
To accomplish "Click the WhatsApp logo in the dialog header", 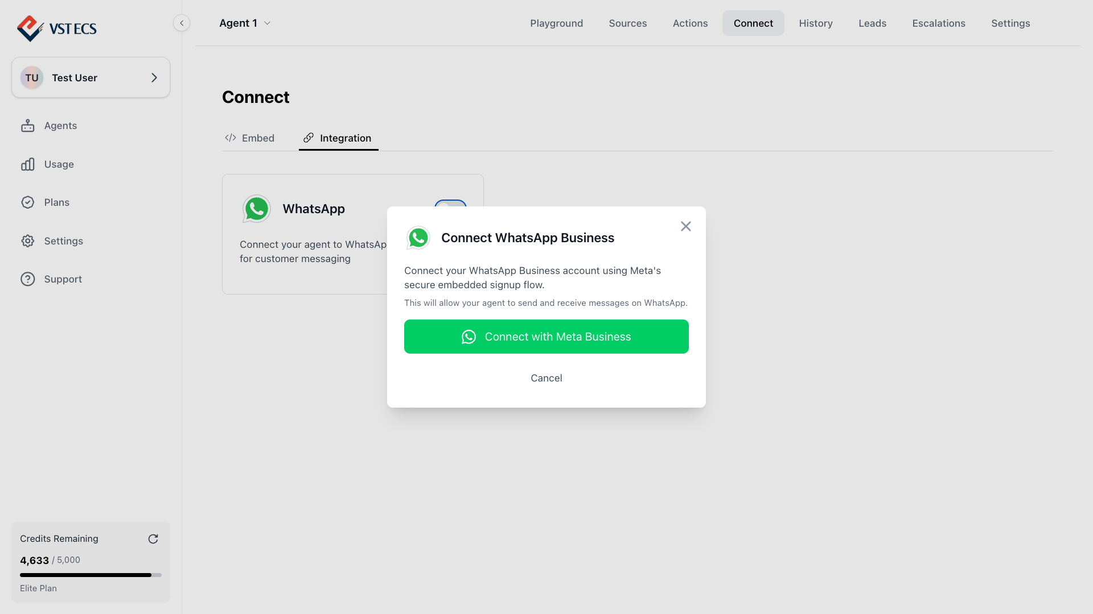I will pyautogui.click(x=418, y=238).
